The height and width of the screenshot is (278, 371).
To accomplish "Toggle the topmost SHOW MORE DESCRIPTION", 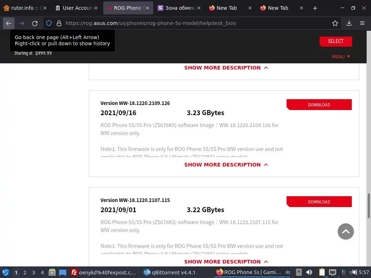I will pos(226,68).
